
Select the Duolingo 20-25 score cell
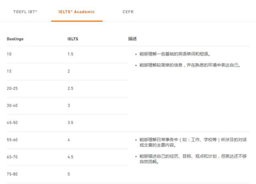[12, 88]
